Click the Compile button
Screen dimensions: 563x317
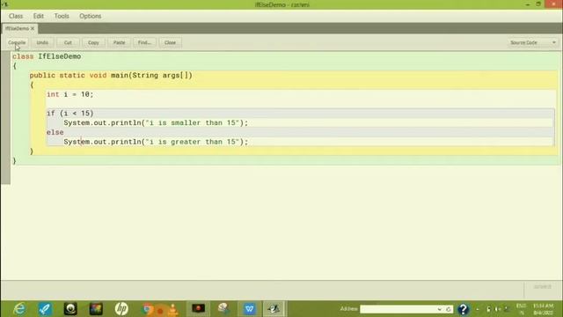(17, 42)
